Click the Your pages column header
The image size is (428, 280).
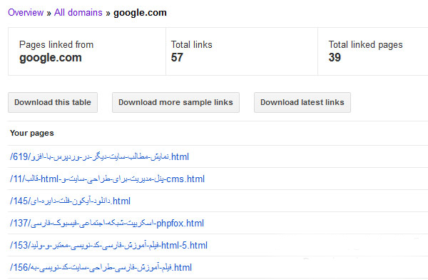[32, 133]
